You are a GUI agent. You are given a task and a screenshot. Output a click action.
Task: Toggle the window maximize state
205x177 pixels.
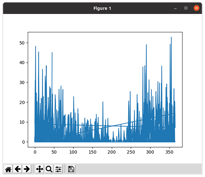185,8
